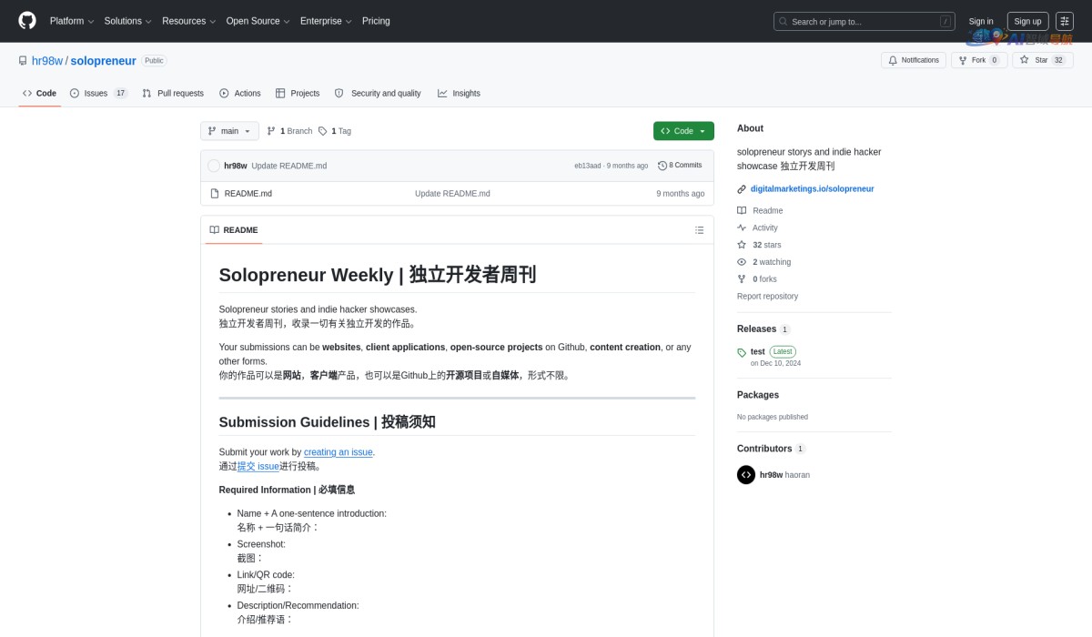
Task: Click the Notifications bell button
Action: click(x=913, y=60)
